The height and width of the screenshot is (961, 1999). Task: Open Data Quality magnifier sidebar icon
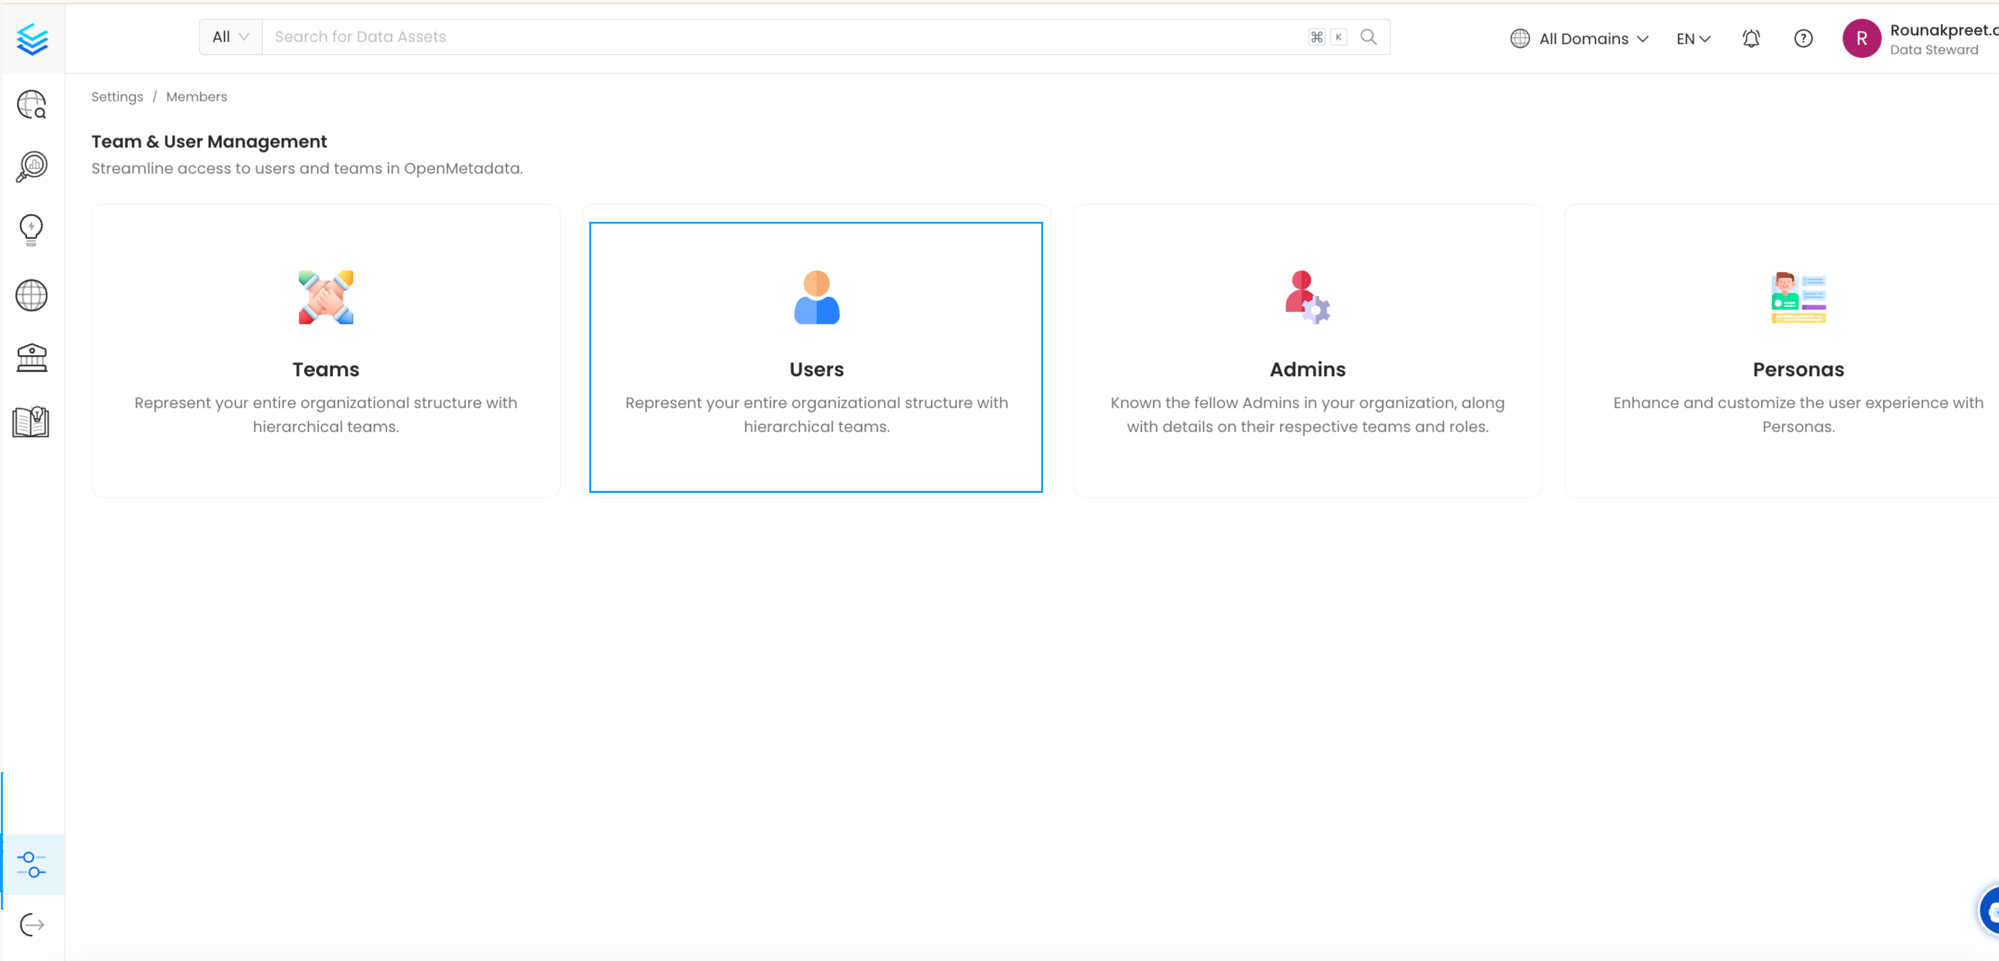point(32,166)
